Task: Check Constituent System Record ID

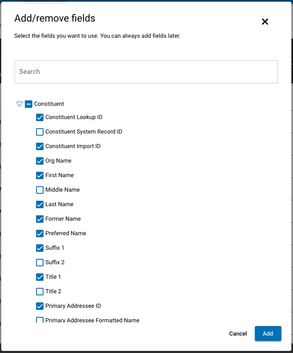Action: pos(40,132)
